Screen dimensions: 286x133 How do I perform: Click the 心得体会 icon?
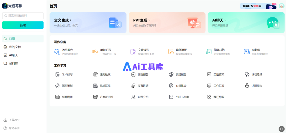(171, 85)
